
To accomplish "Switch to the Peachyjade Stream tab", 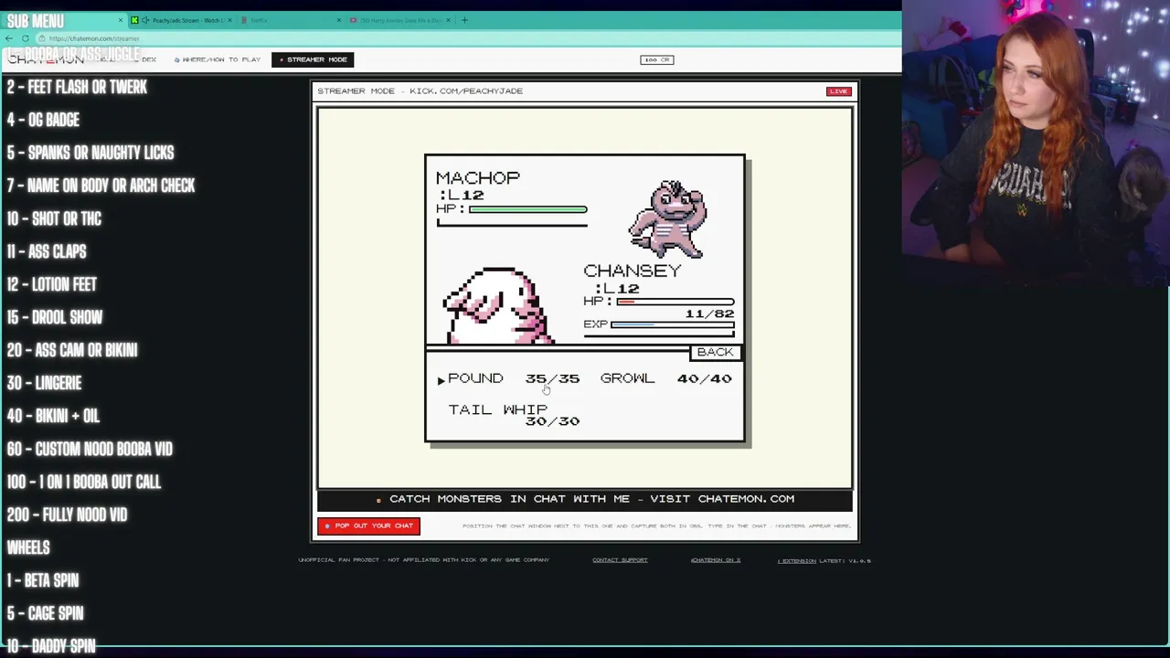I will [183, 20].
